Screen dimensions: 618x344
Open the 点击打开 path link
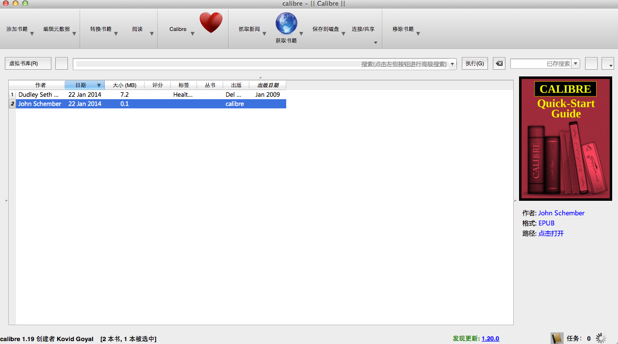pos(551,233)
